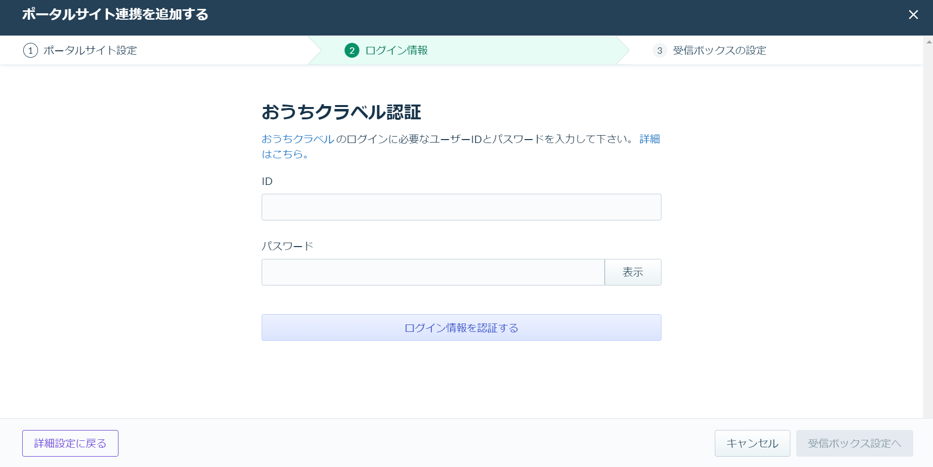Open the おうちクラベル link
Viewport: 933px width, 467px height.
298,139
